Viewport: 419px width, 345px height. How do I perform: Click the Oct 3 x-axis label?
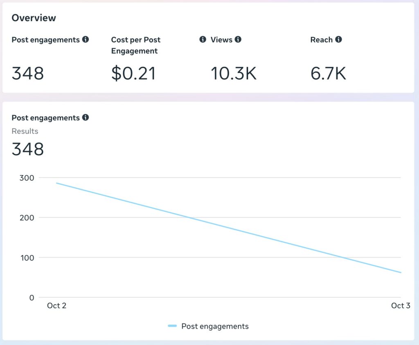point(400,306)
